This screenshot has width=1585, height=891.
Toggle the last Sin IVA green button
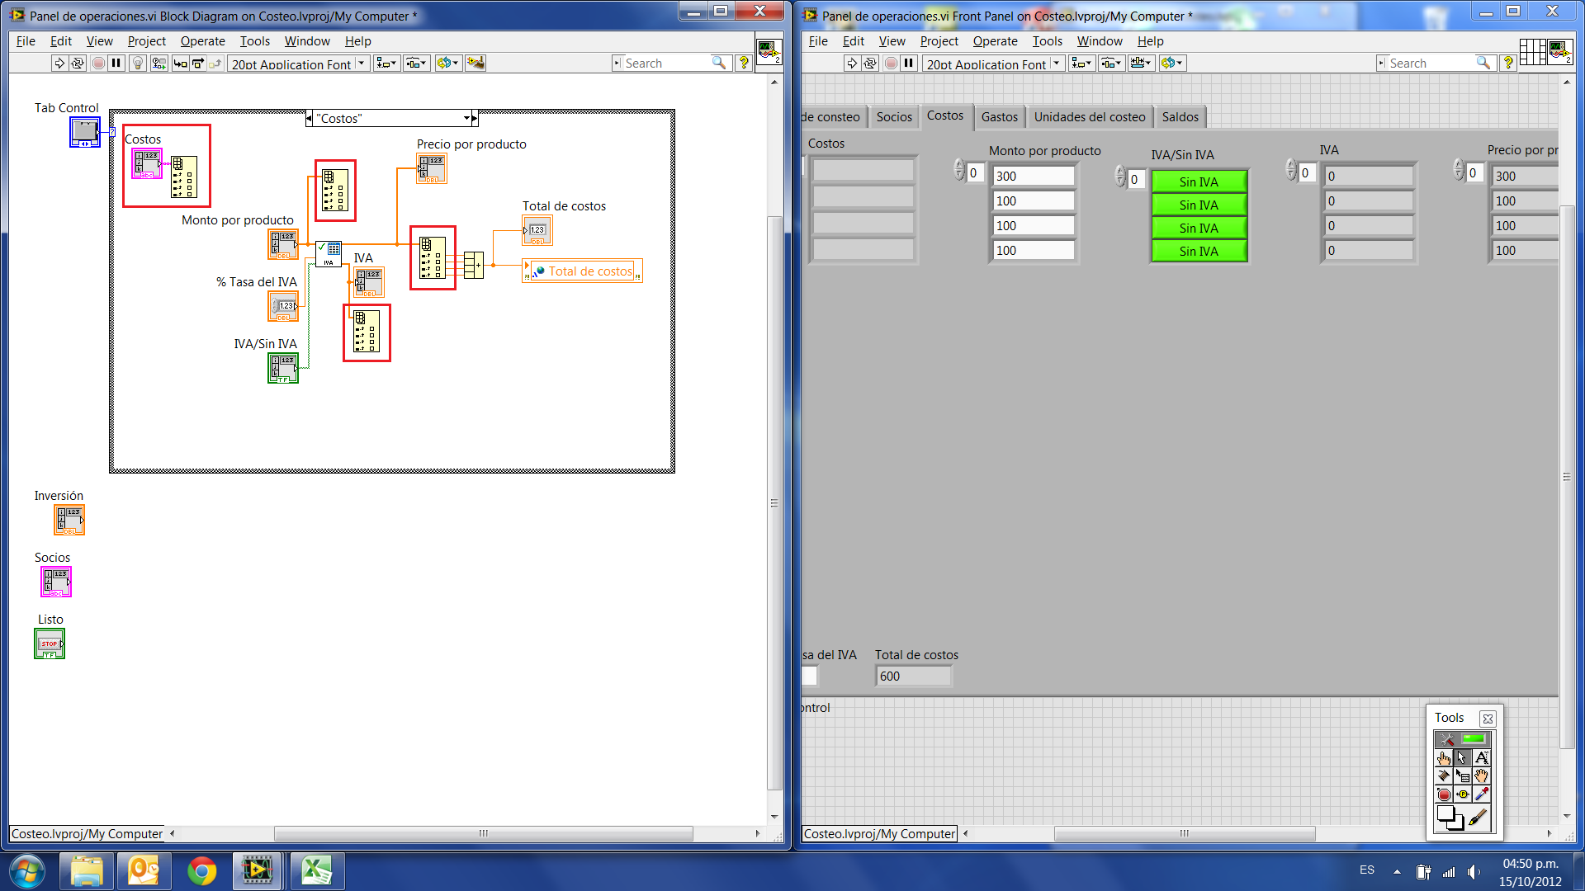click(1199, 251)
